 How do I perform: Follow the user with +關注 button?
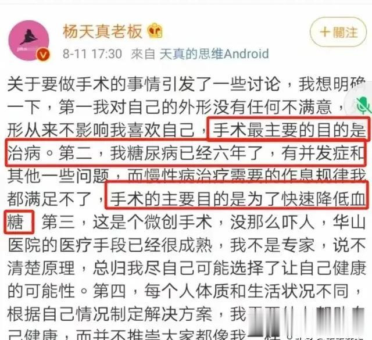pos(338,33)
